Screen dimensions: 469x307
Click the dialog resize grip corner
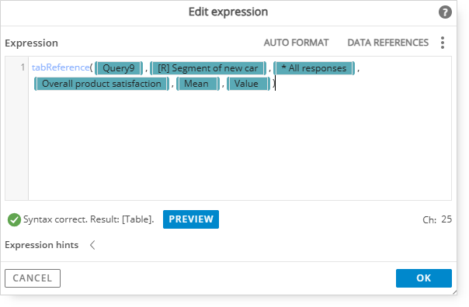tap(454, 292)
